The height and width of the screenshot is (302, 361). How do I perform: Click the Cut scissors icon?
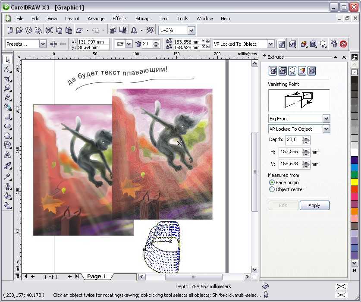[x=49, y=30]
